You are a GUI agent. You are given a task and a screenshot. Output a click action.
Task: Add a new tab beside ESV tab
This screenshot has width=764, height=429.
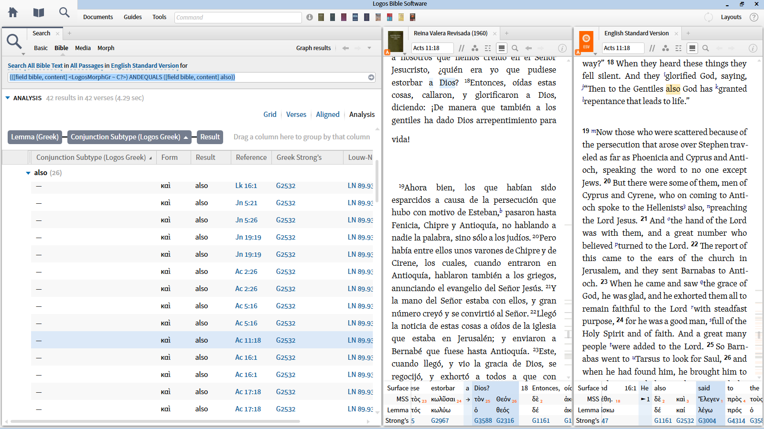pyautogui.click(x=688, y=33)
